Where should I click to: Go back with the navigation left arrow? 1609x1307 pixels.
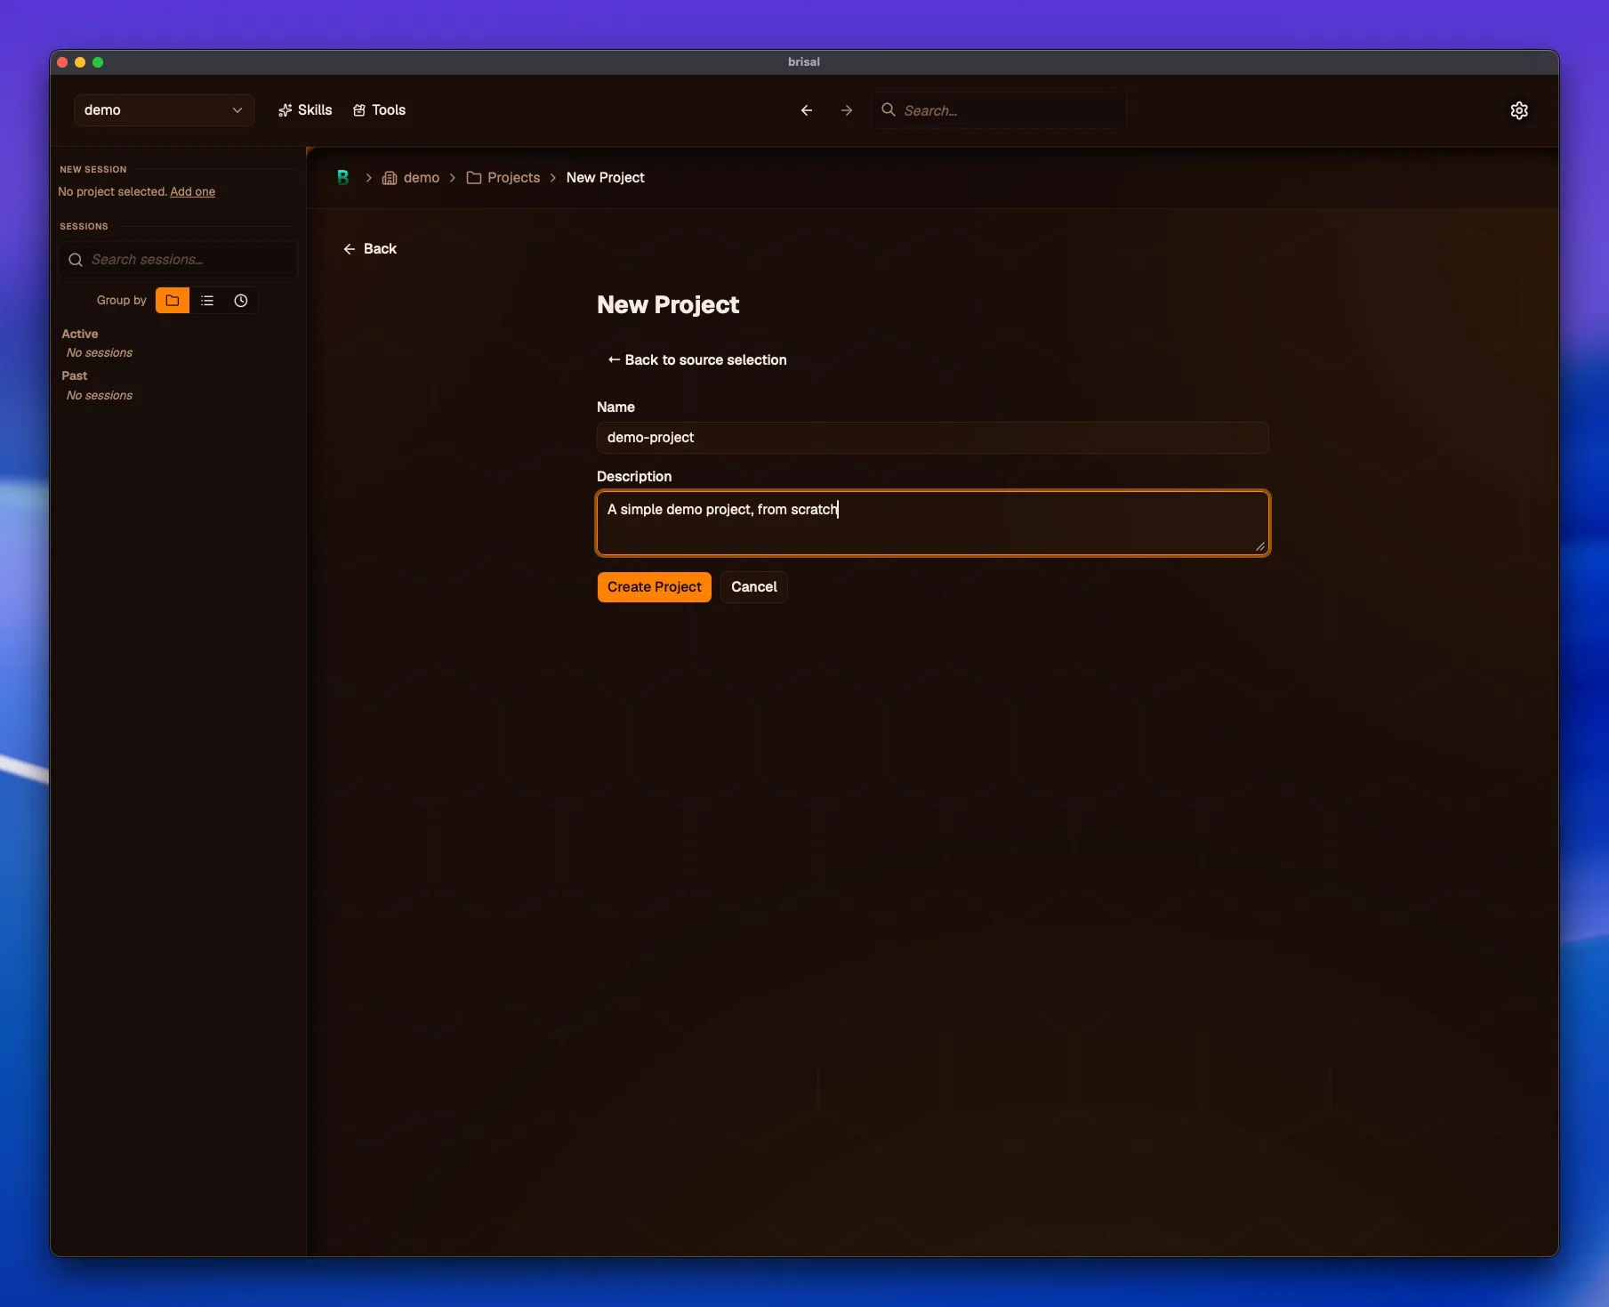(x=807, y=110)
